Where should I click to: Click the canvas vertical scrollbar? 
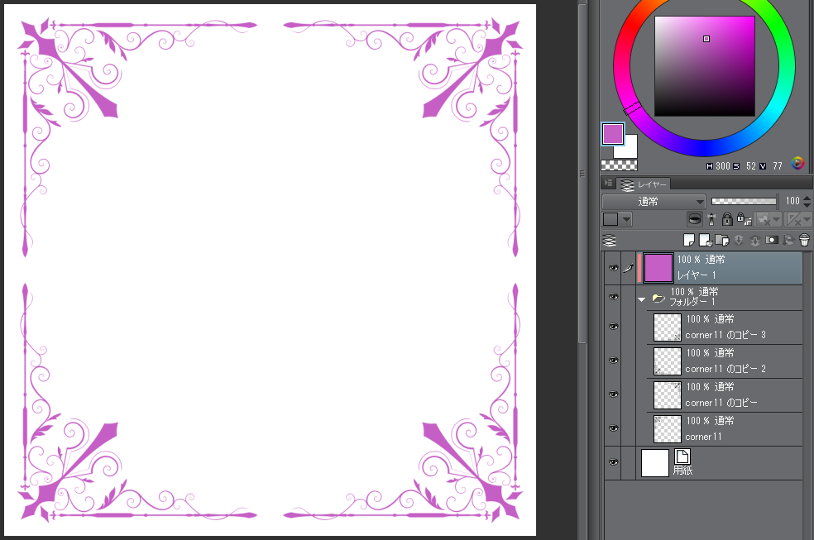click(x=582, y=174)
